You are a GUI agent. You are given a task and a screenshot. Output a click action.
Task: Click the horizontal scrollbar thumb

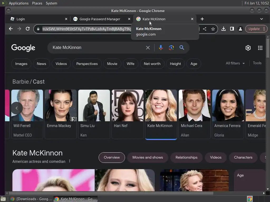(111, 193)
